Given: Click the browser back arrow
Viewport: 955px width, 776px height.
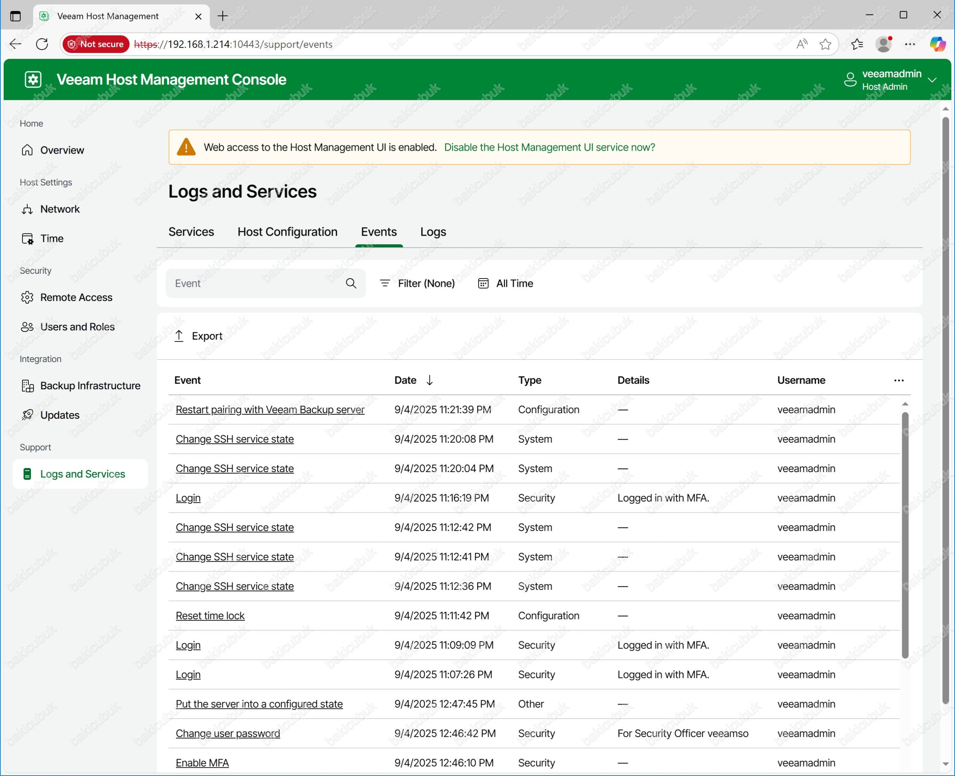Looking at the screenshot, I should (16, 44).
